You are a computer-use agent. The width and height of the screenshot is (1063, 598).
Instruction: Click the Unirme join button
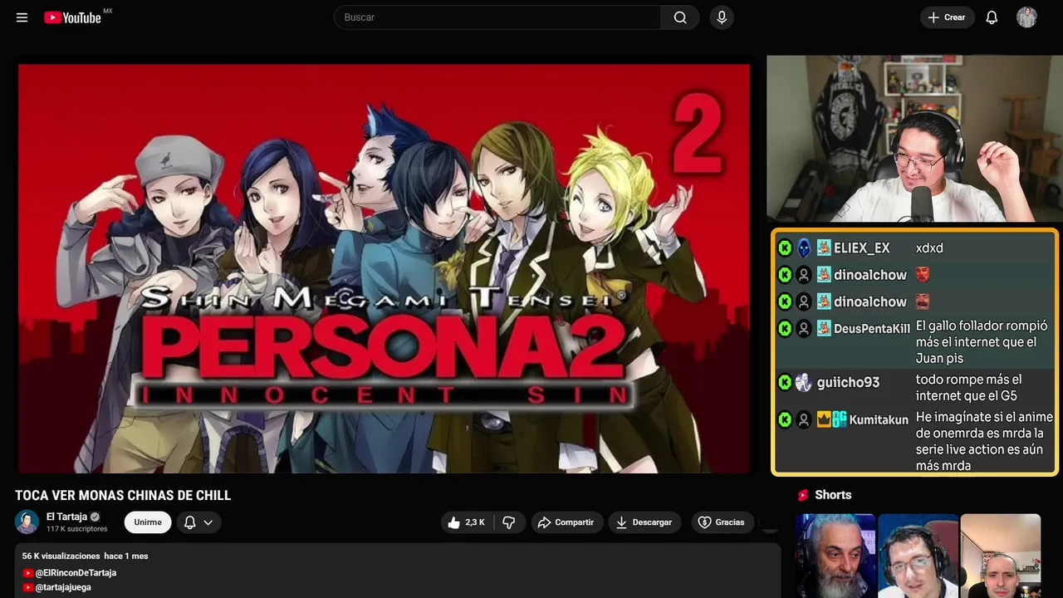point(148,522)
